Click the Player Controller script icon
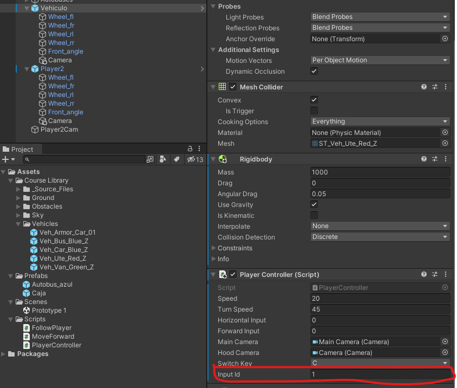 pyautogui.click(x=223, y=275)
